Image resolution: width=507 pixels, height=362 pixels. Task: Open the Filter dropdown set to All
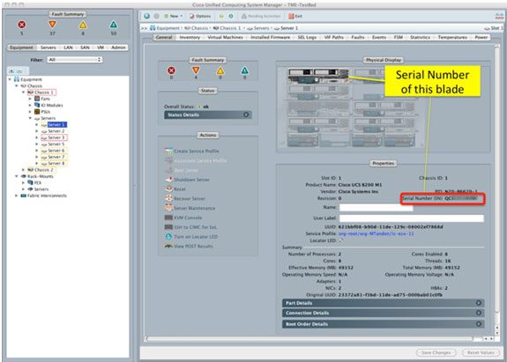pos(75,60)
